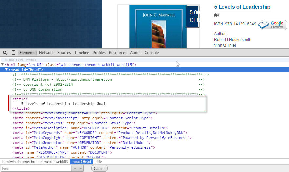This screenshot has width=289, height=172.
Task: Switch to the Elements tab
Action: coord(28,53)
